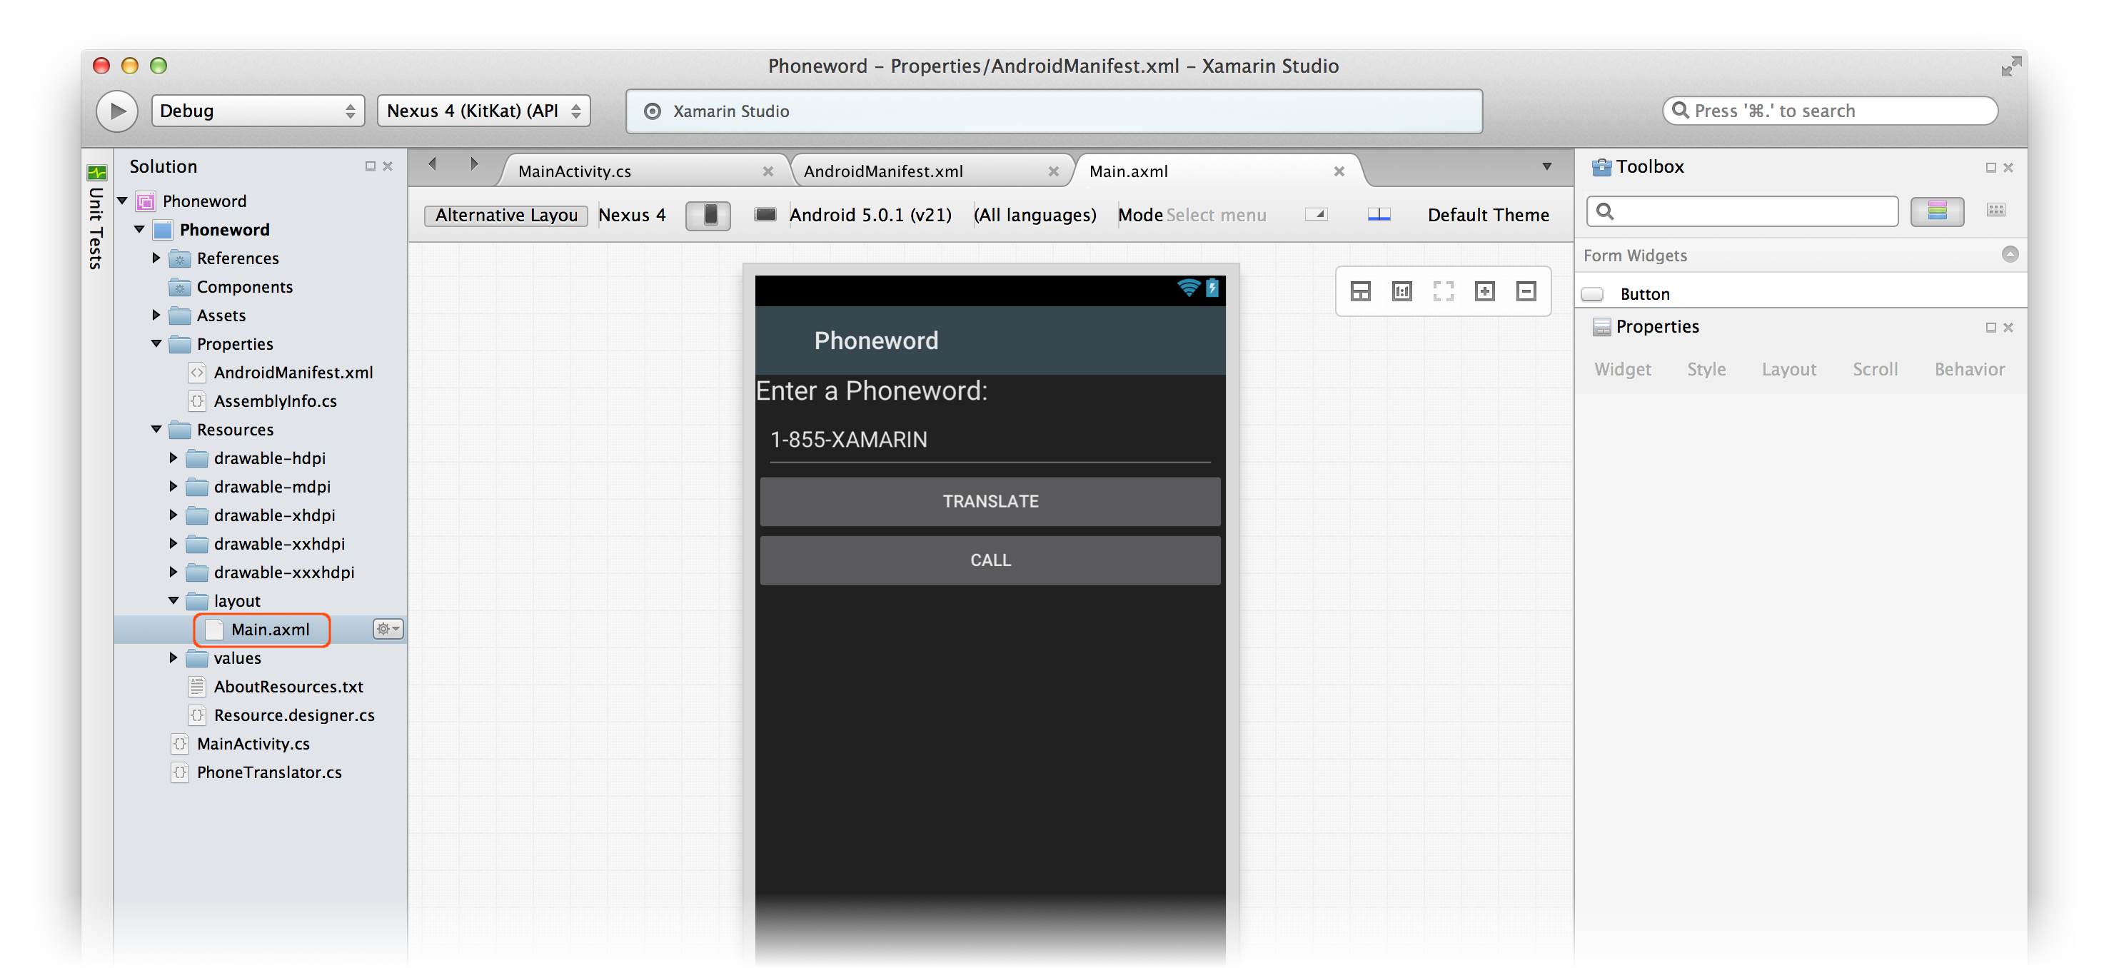The height and width of the screenshot is (968, 2109).
Task: Click the zoom-in plus icon in designer
Action: click(1484, 291)
